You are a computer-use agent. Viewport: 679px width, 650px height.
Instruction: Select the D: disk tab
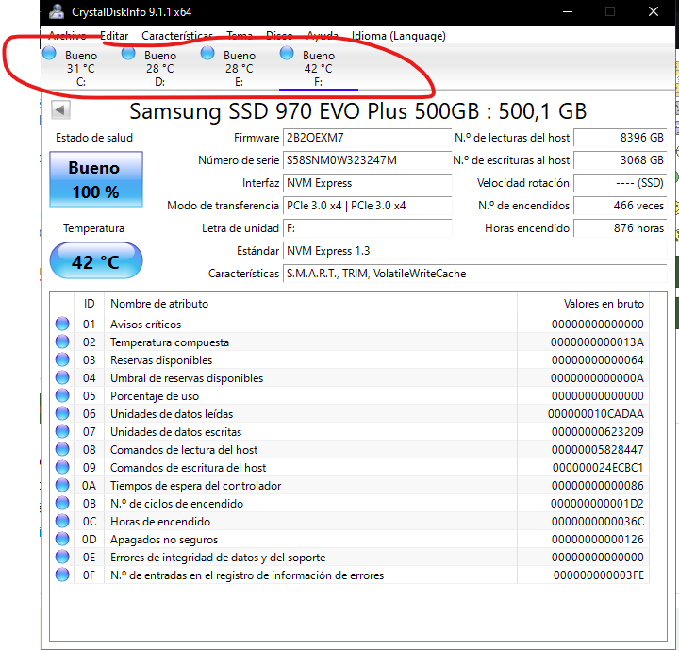tap(160, 68)
